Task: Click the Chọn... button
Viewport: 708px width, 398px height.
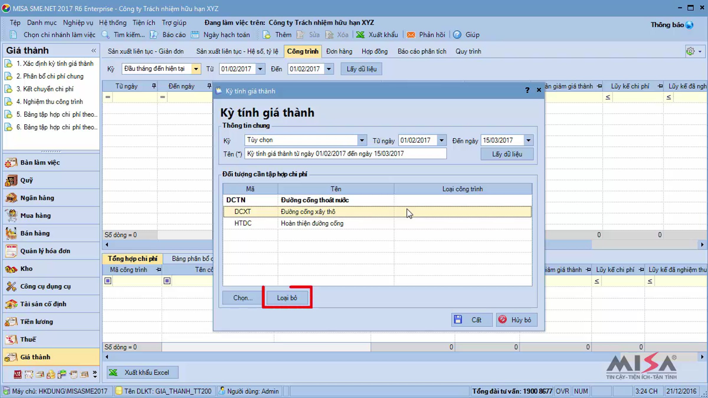Action: (242, 298)
